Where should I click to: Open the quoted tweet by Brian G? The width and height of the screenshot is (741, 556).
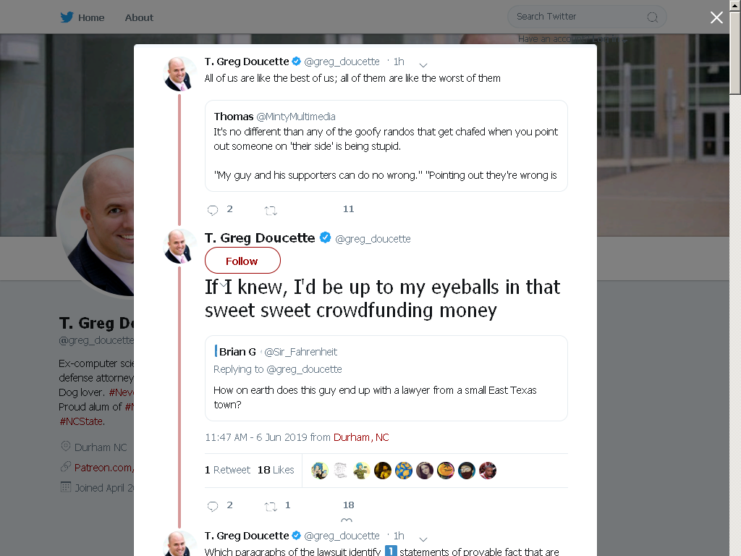(x=386, y=378)
